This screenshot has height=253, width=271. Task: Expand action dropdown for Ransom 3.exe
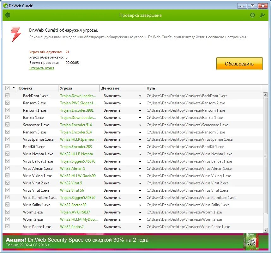tap(140, 133)
